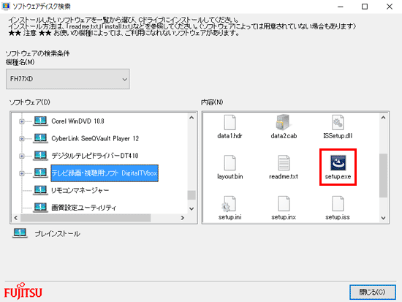
Task: Click the プレインストール legend text
Action: click(x=58, y=234)
